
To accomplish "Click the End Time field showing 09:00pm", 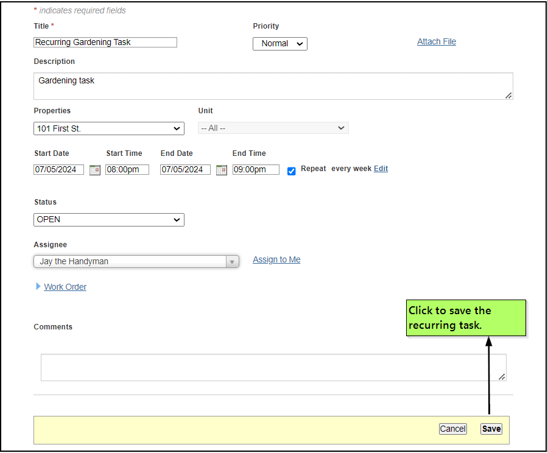I will [x=256, y=170].
